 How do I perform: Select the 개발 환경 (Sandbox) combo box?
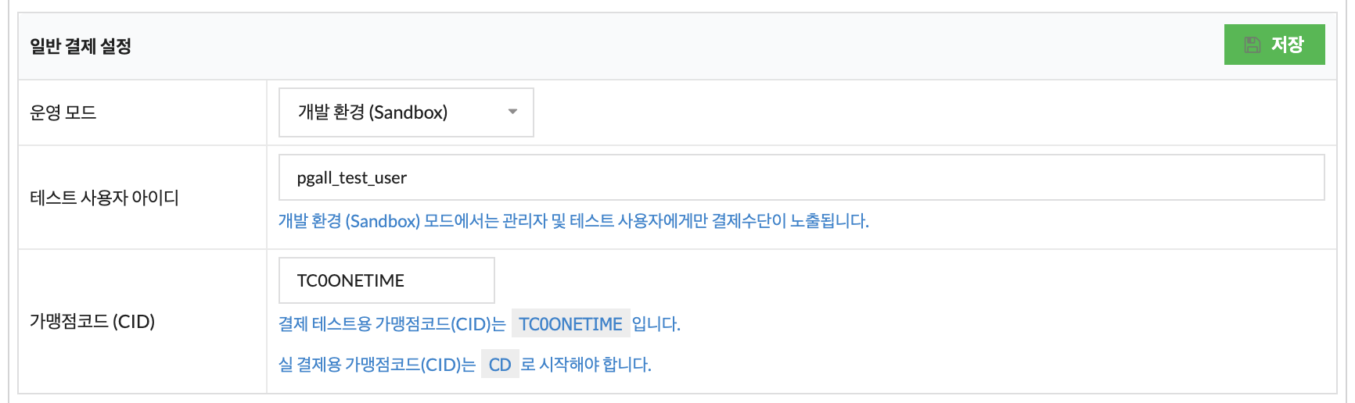[406, 112]
